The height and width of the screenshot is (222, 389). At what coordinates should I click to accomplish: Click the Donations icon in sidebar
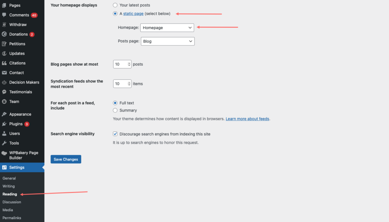click(4, 34)
